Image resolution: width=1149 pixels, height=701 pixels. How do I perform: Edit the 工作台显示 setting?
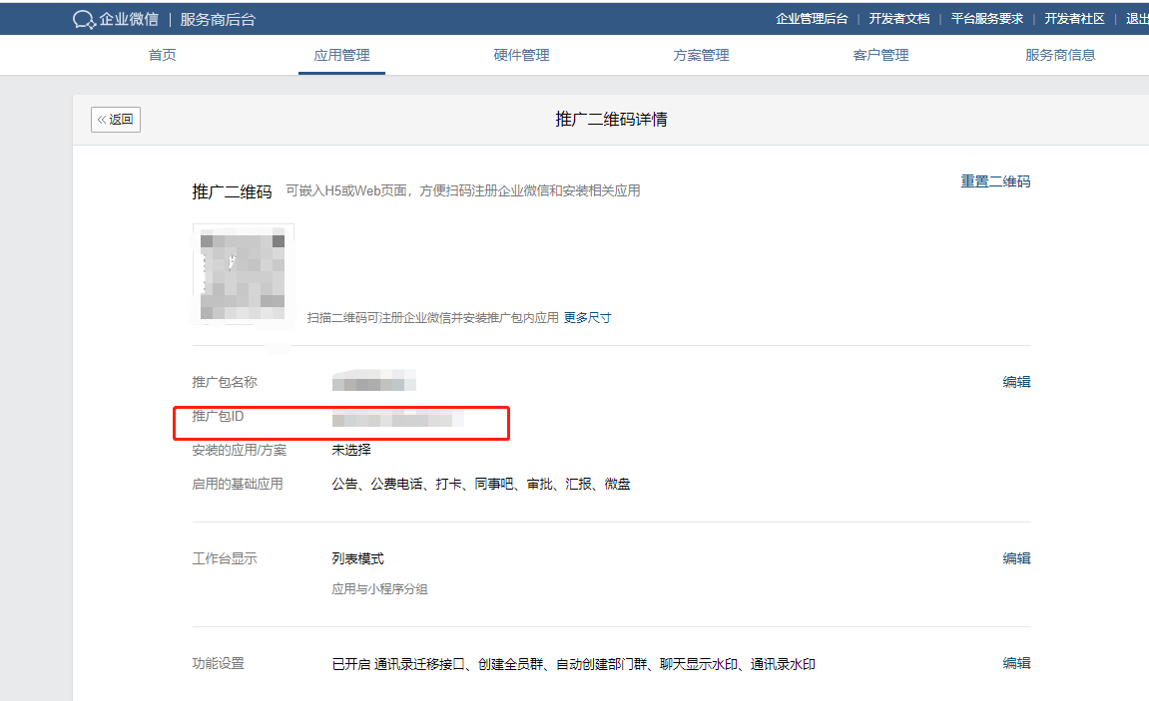[x=1016, y=558]
